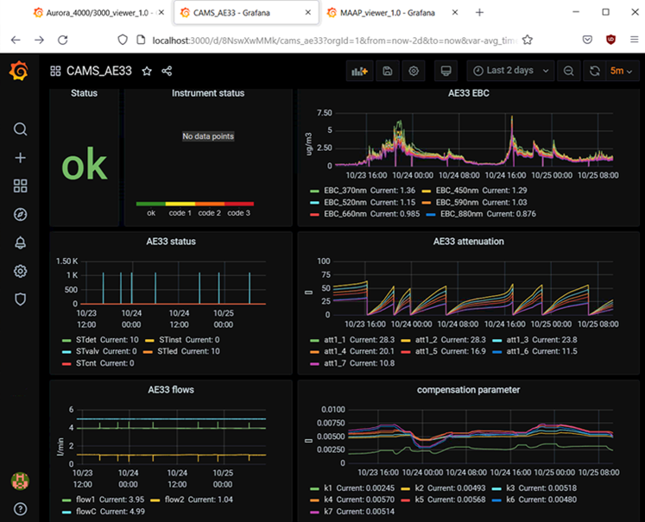
Task: Go back in browser history
Action: pos(16,40)
